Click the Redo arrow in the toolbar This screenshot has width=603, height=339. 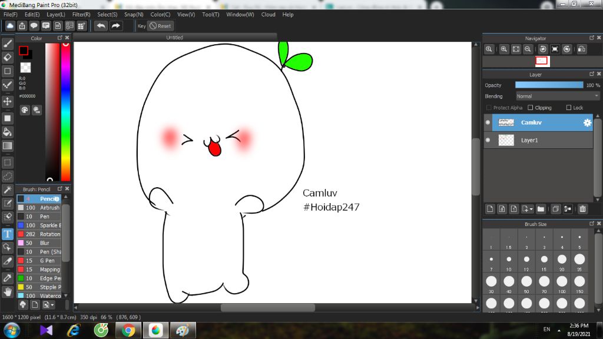pos(115,26)
